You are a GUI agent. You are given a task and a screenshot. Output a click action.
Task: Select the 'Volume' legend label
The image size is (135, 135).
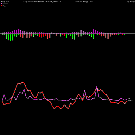5,4
